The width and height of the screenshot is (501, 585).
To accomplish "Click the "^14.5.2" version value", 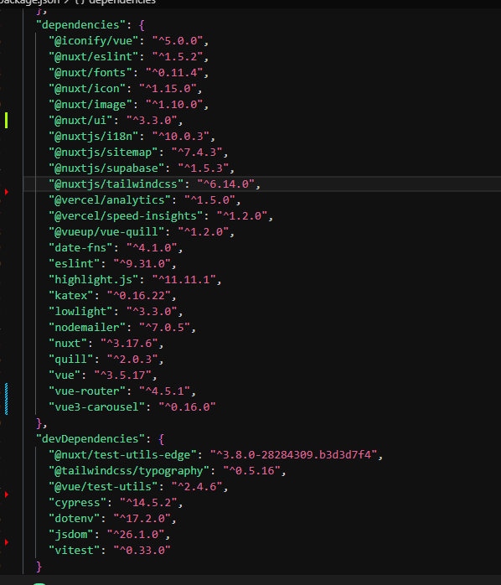I will [x=148, y=503].
